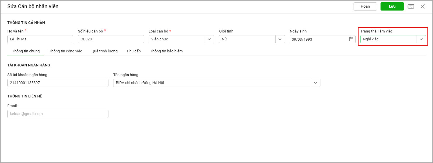Switch to the Thông tin công việc tab
The height and width of the screenshot is (163, 433).
point(66,51)
